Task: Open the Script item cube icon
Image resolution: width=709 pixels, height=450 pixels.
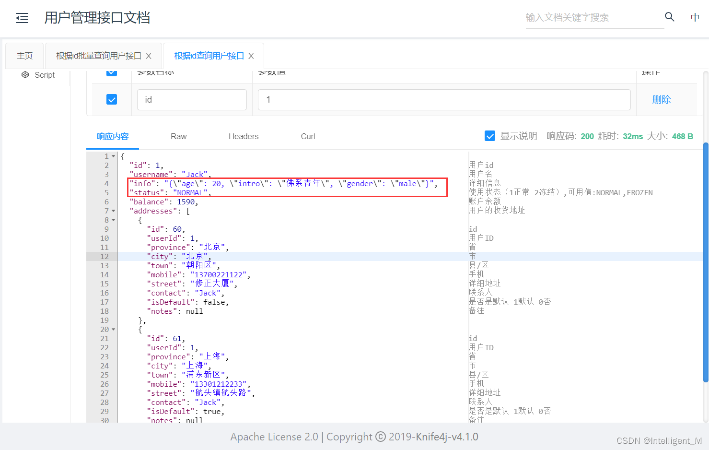Action: (25, 75)
